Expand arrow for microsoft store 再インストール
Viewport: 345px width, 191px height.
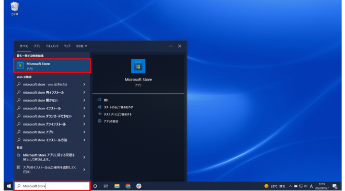click(84, 92)
